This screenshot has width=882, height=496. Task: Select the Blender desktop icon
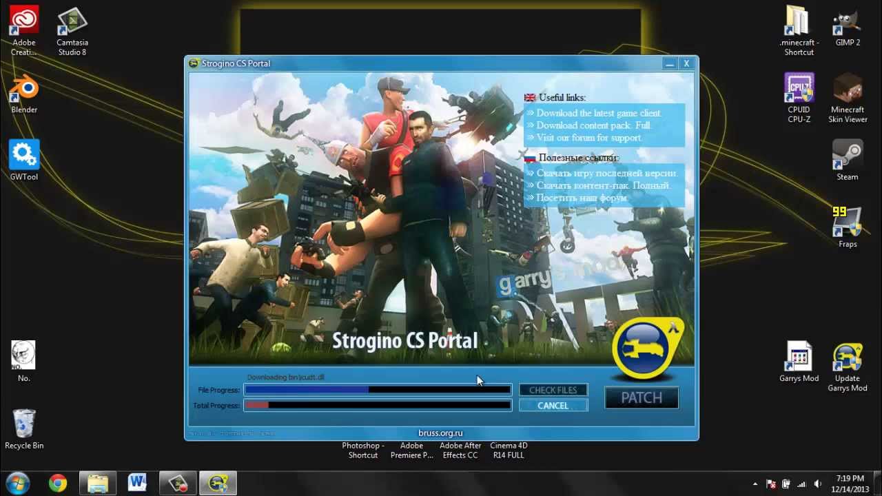[x=24, y=94]
